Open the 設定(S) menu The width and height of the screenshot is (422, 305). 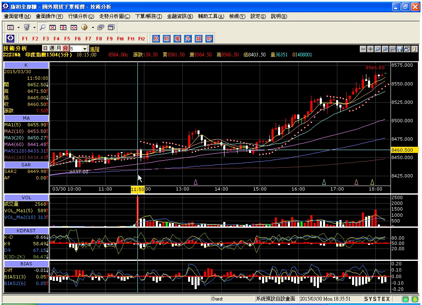pyautogui.click(x=258, y=16)
